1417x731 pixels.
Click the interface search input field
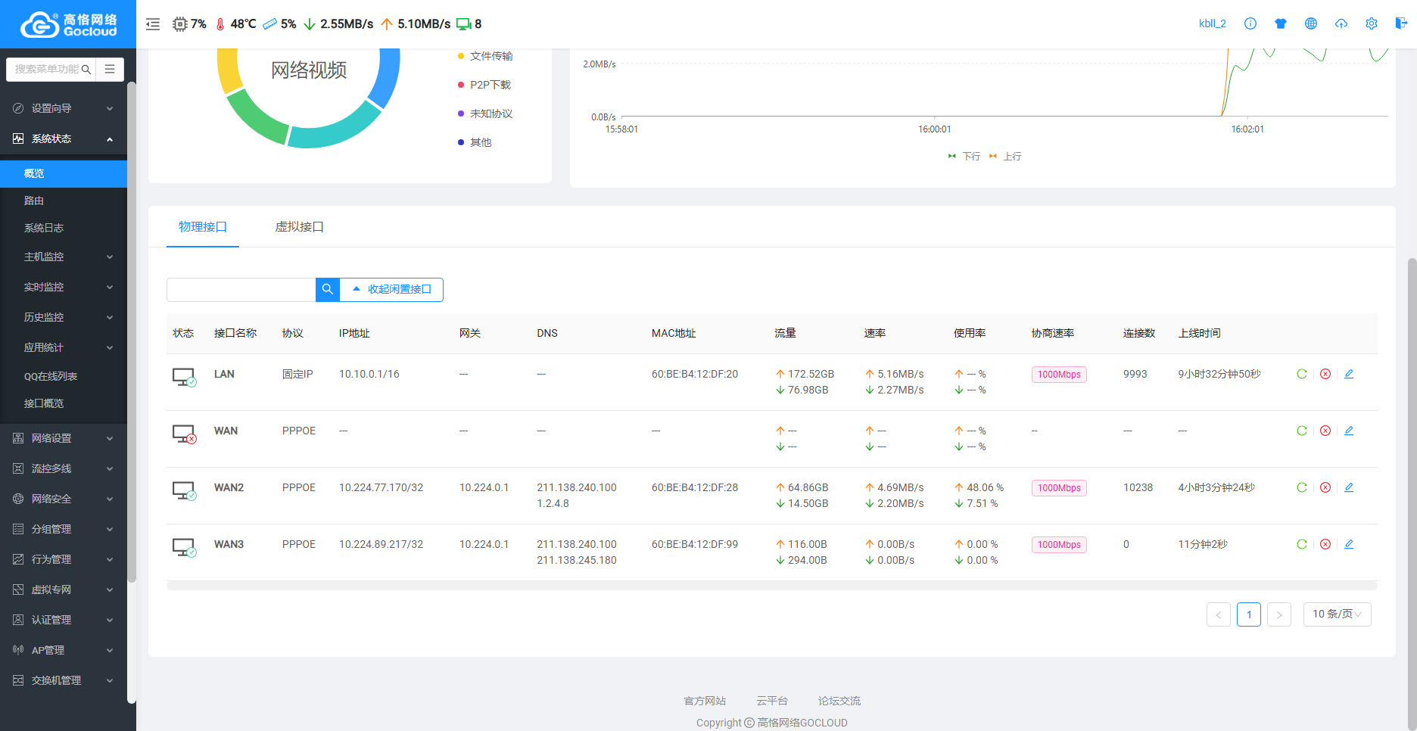coord(241,289)
